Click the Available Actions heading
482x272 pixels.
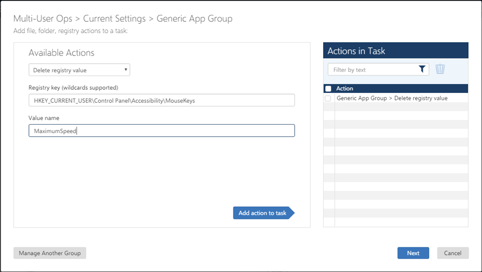click(x=61, y=53)
